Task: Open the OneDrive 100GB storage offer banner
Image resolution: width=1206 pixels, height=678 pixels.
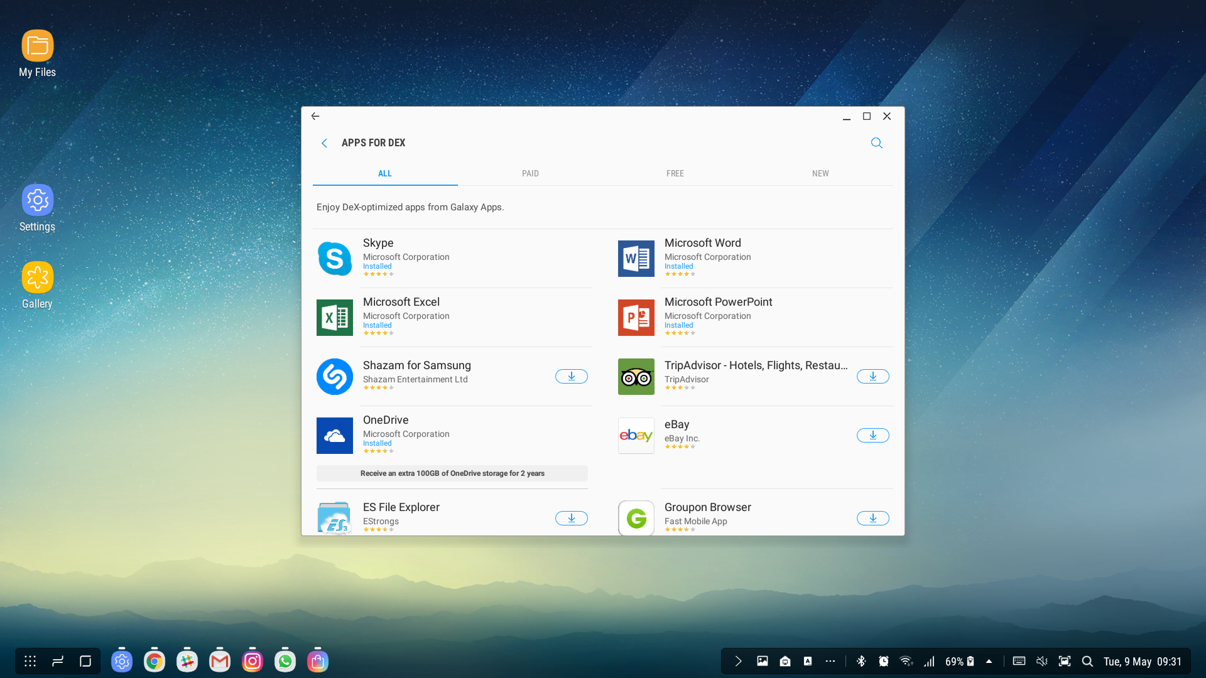Action: click(452, 473)
